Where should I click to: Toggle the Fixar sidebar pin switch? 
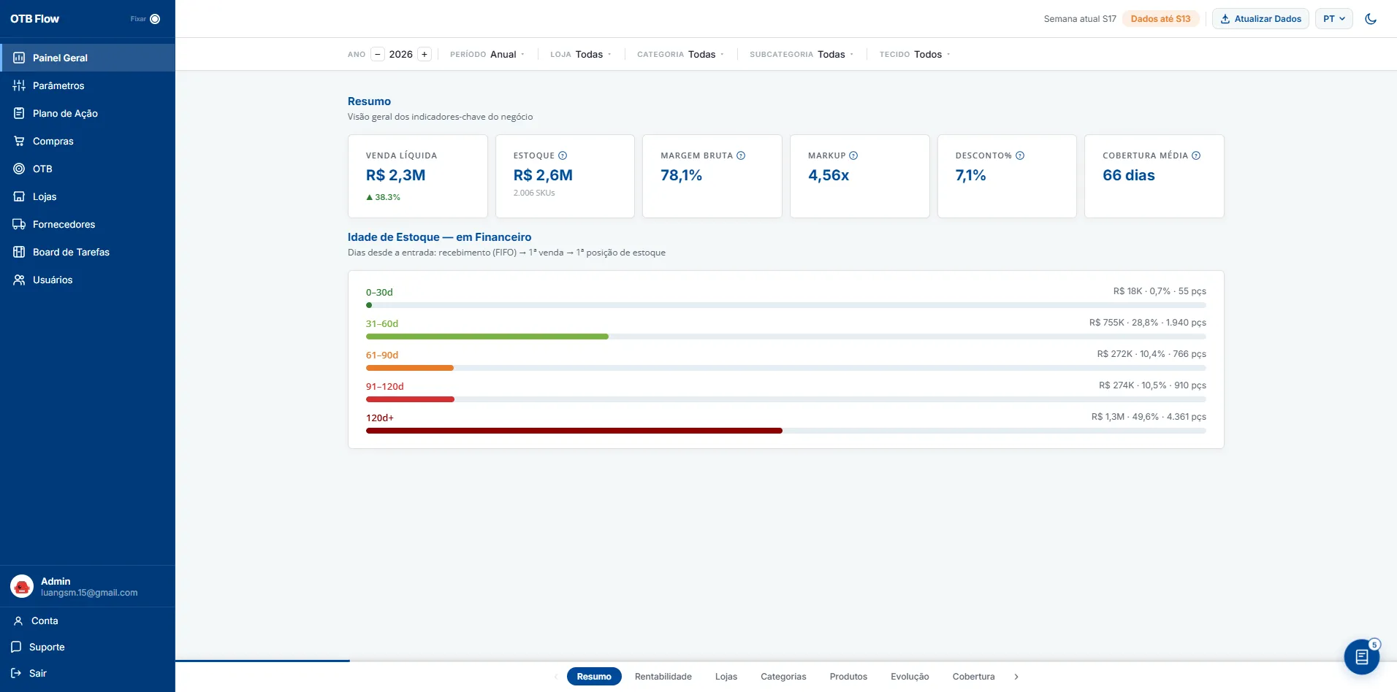[x=155, y=19]
